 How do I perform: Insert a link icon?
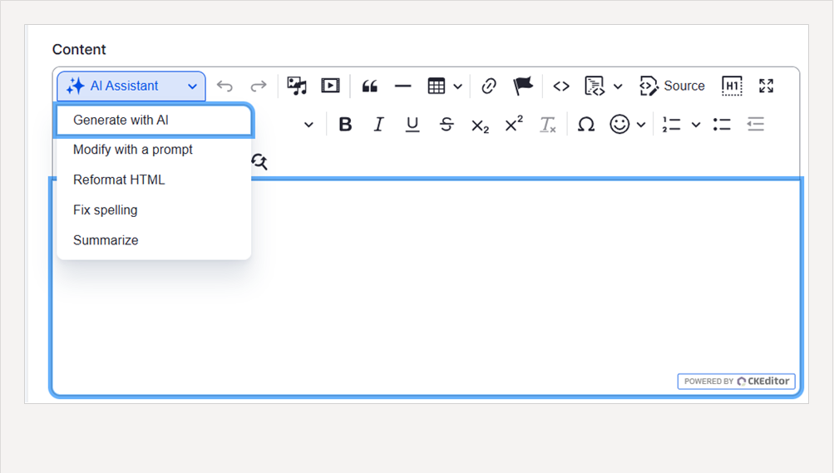pyautogui.click(x=489, y=86)
